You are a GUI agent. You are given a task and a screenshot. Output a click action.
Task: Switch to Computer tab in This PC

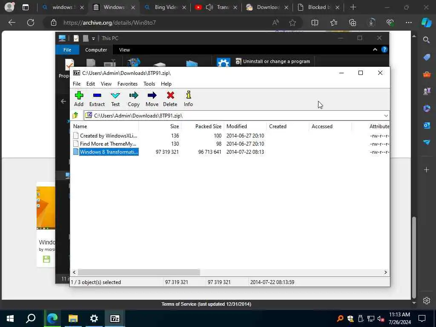pos(96,50)
